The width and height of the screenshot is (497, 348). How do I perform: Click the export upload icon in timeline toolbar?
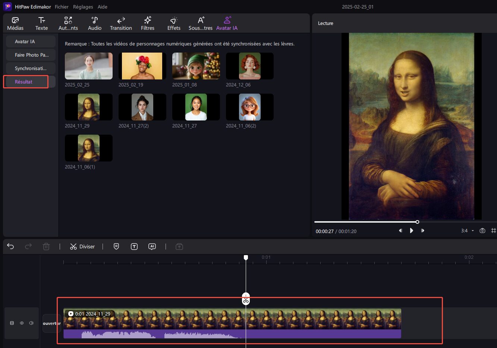179,247
